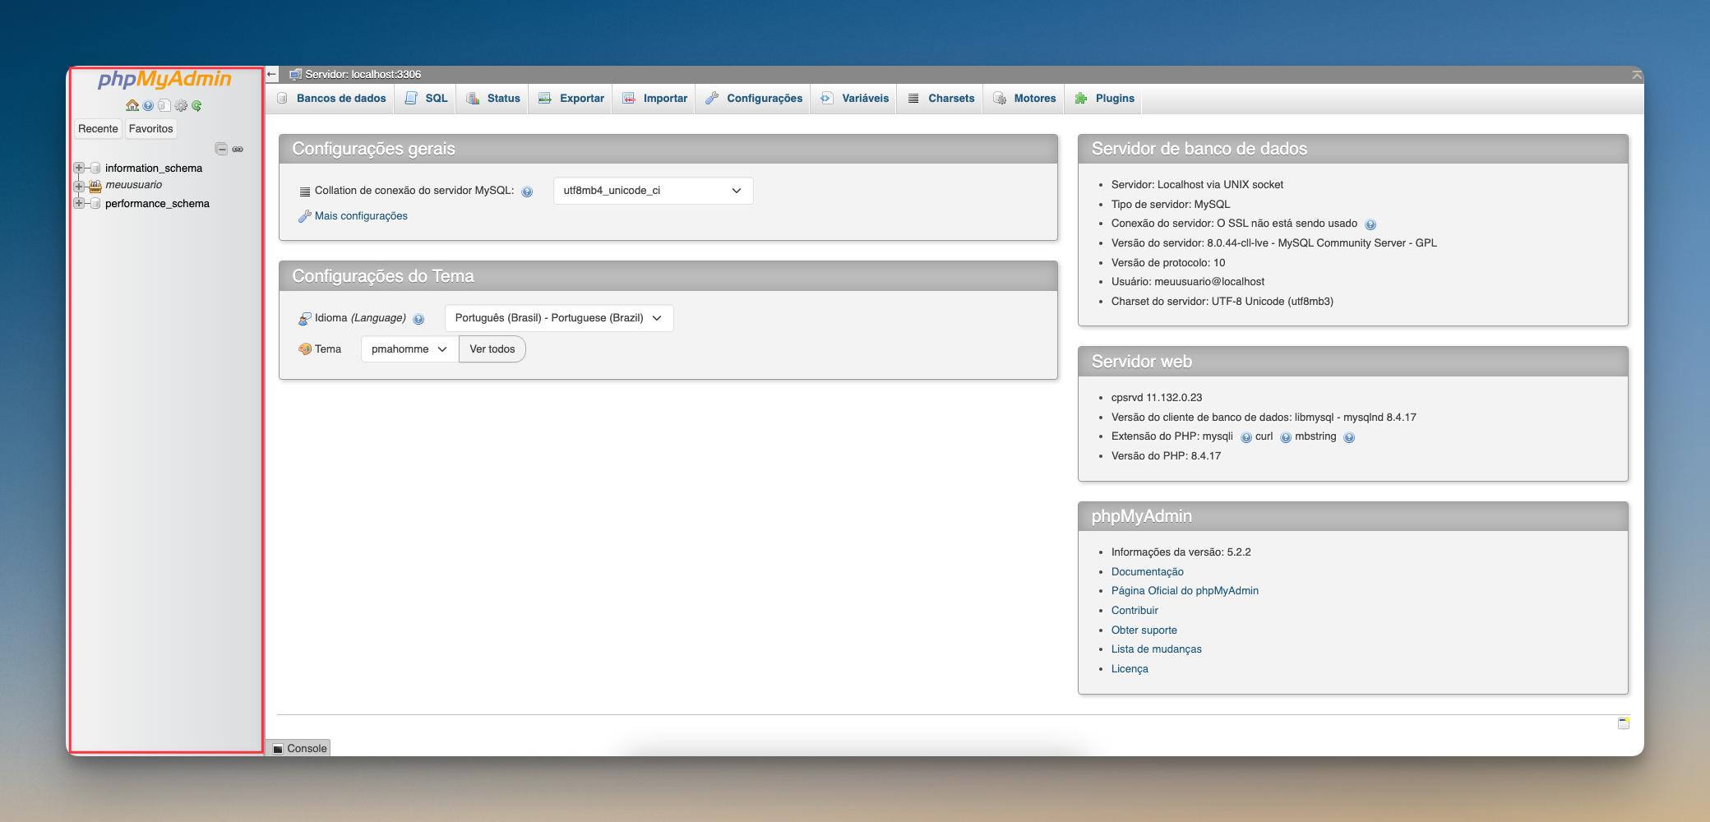Click the link with main panel icon
This screenshot has width=1710, height=822.
pos(238,149)
